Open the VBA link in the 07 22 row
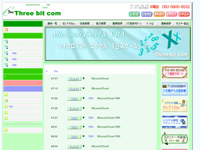 pyautogui.click(x=91, y=99)
